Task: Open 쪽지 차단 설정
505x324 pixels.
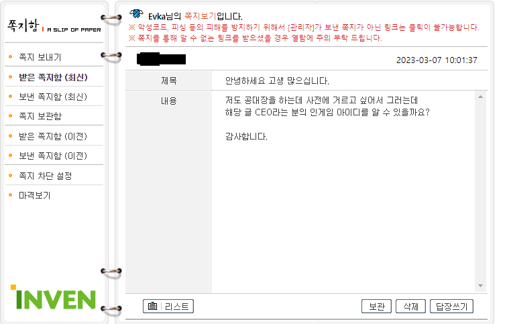Action: pos(46,176)
